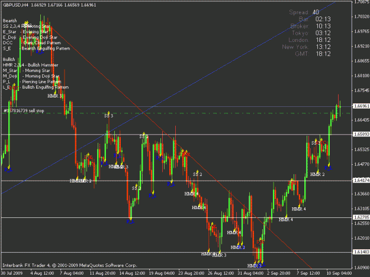Click the New York time 13:12
Viewport: 370px width, 277px height.
pyautogui.click(x=323, y=47)
